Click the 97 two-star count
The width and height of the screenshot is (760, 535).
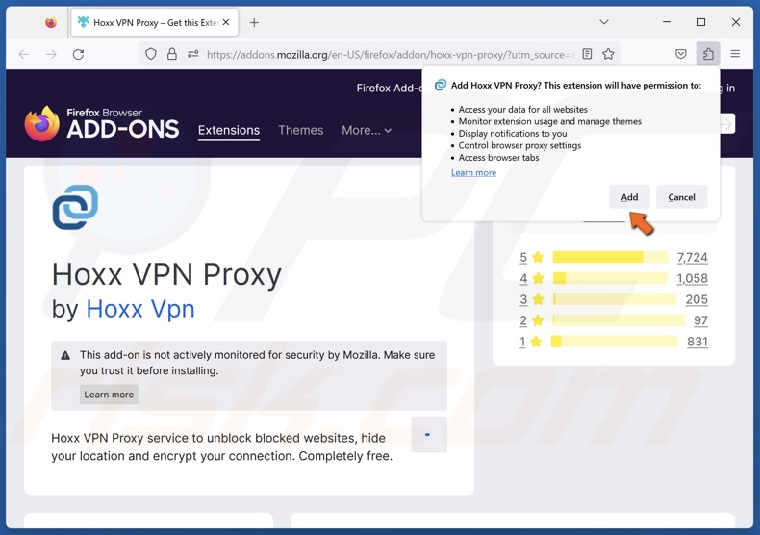coord(701,320)
